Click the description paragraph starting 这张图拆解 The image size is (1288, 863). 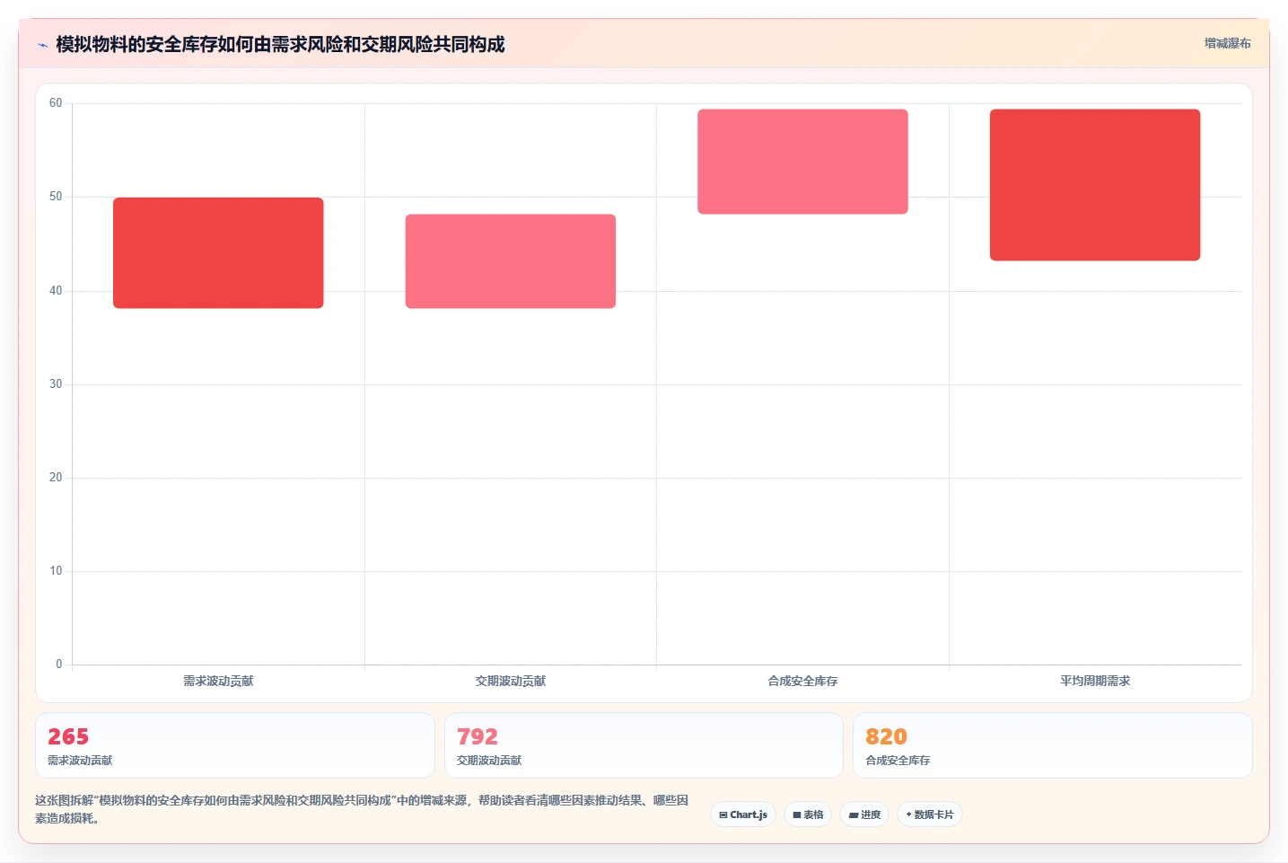362,809
